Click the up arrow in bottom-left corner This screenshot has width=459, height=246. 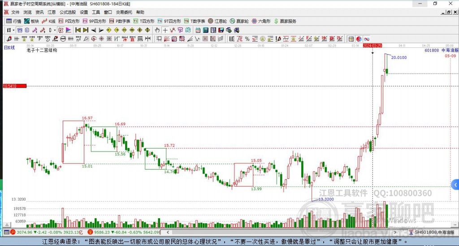(7, 225)
